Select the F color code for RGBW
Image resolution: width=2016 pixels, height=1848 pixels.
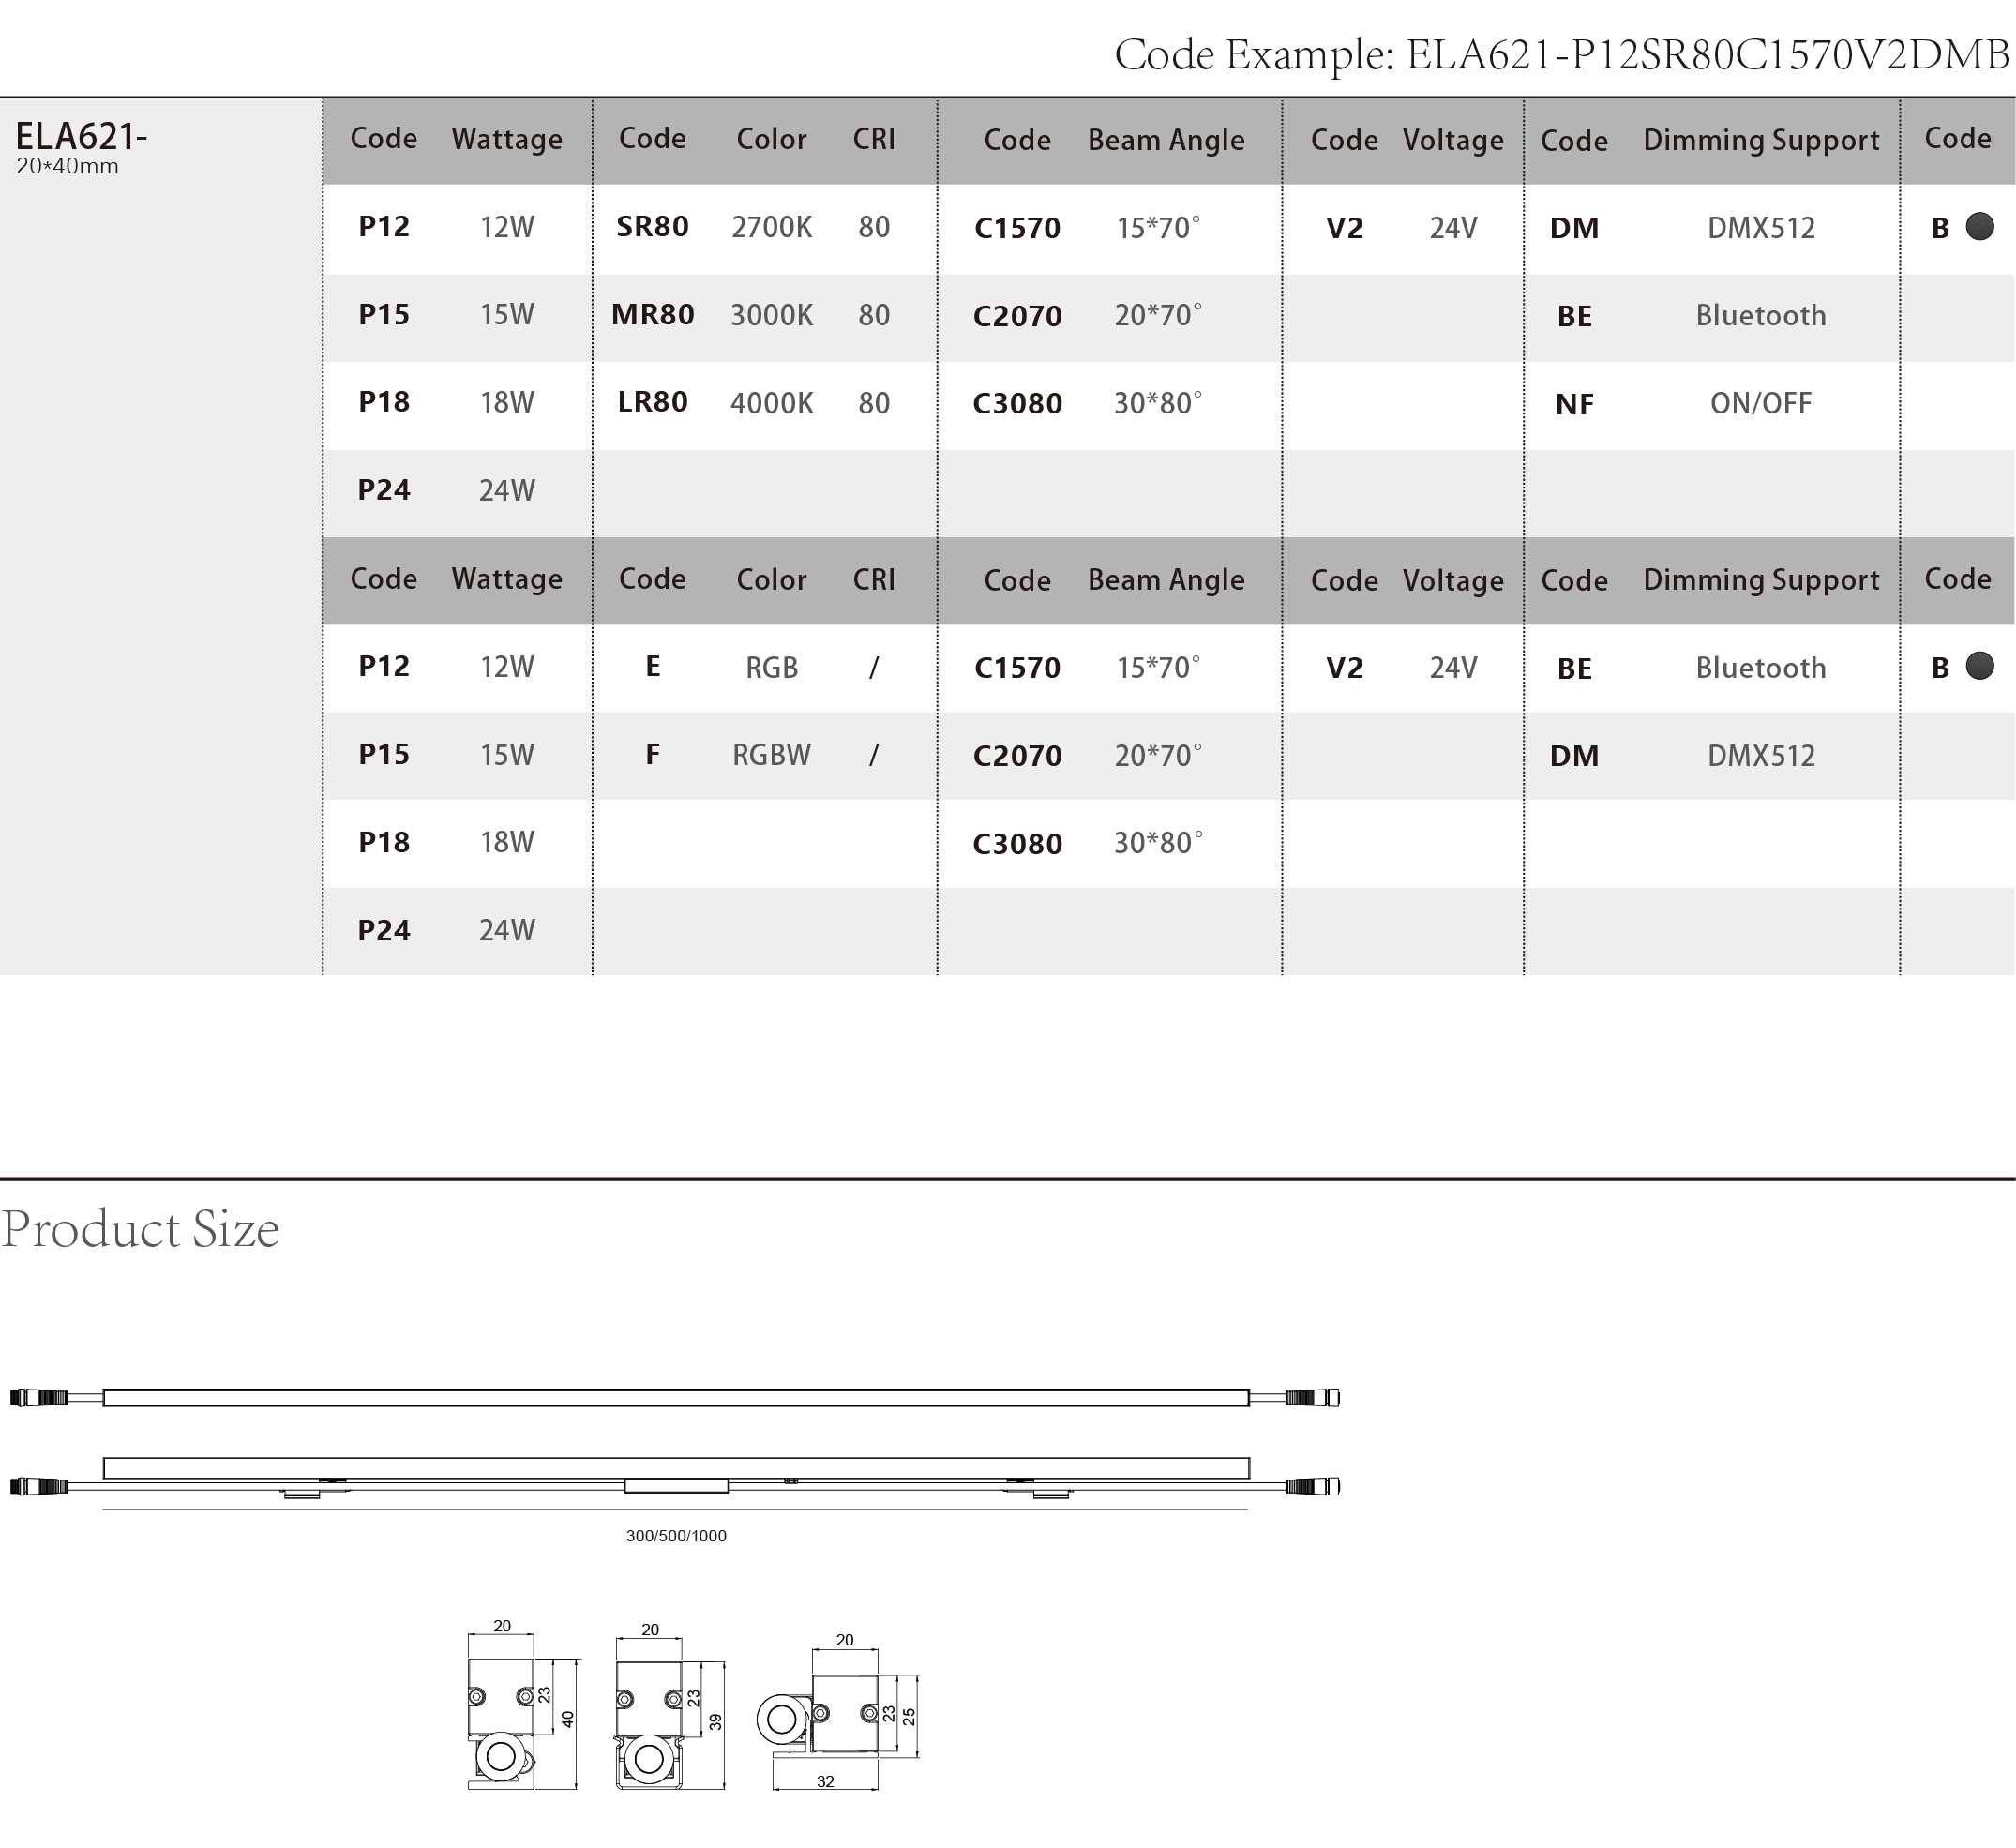[x=652, y=754]
